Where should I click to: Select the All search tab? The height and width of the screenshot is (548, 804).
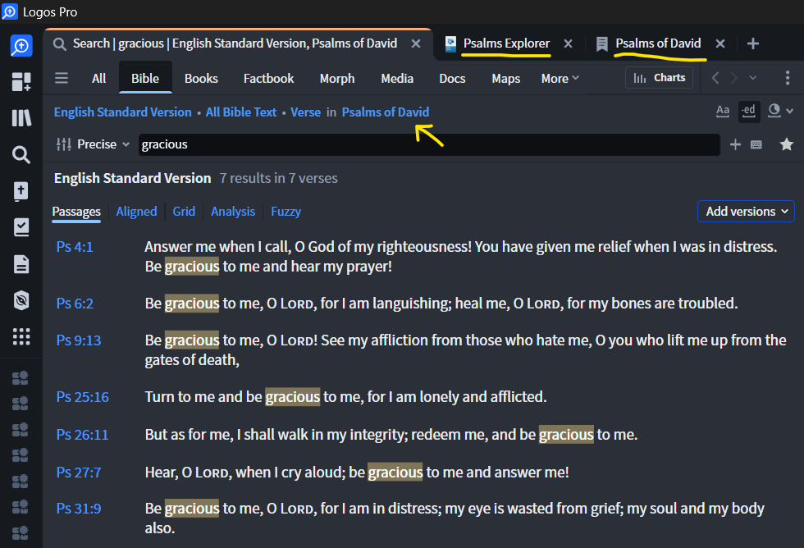coord(99,79)
